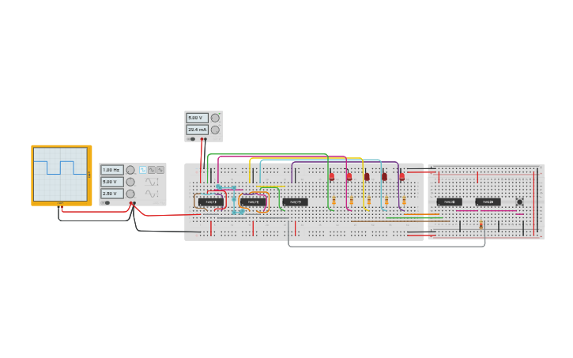This screenshot has height=358, width=573.
Task: Select the cyan node wire between the first two chips
Action: click(x=234, y=199)
